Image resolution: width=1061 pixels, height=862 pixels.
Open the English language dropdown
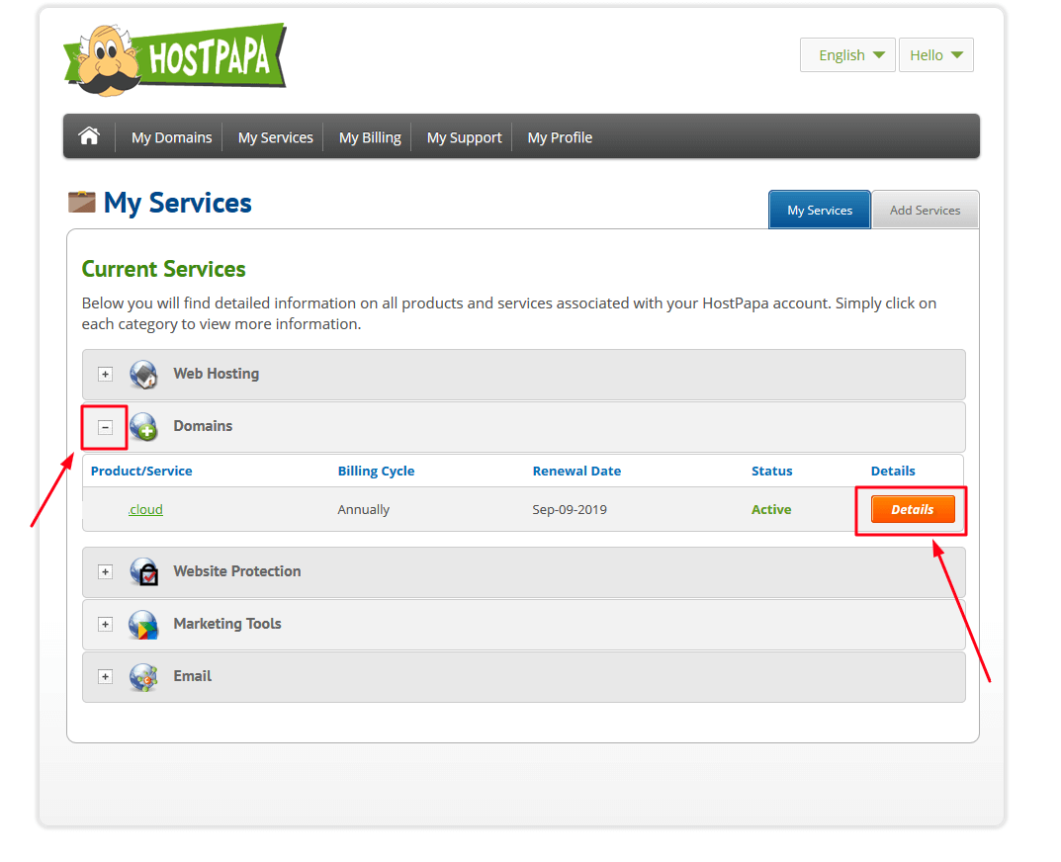click(x=847, y=54)
